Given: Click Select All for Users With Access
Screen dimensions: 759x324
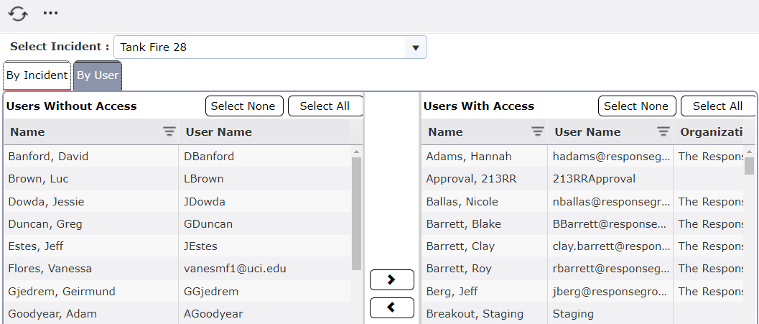Looking at the screenshot, I should point(717,106).
